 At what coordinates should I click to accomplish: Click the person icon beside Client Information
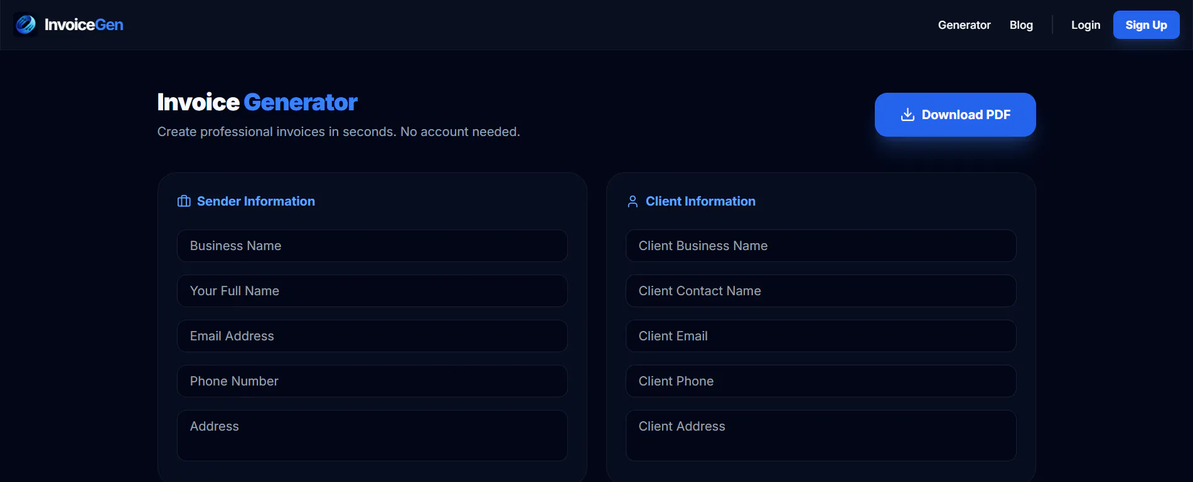[x=633, y=201]
